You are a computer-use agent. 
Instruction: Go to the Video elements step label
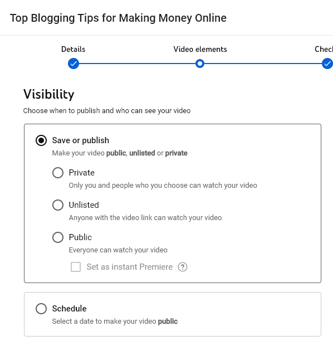[x=200, y=49]
